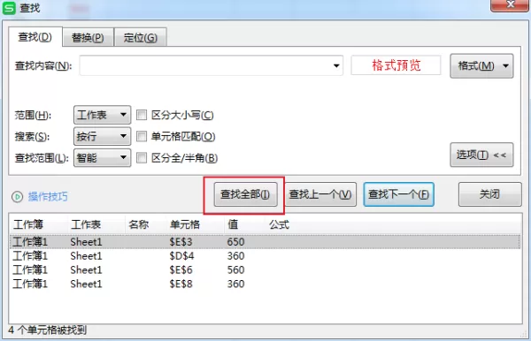Open the 查找内容 history dropdown arrow

(336, 65)
